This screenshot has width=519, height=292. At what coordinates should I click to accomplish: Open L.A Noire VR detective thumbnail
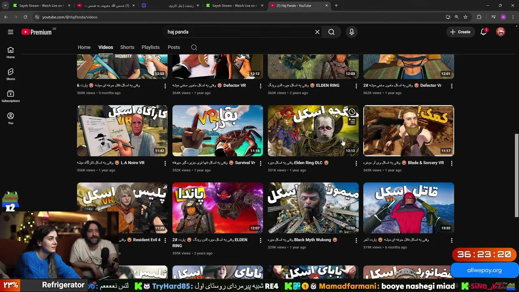[x=122, y=131]
